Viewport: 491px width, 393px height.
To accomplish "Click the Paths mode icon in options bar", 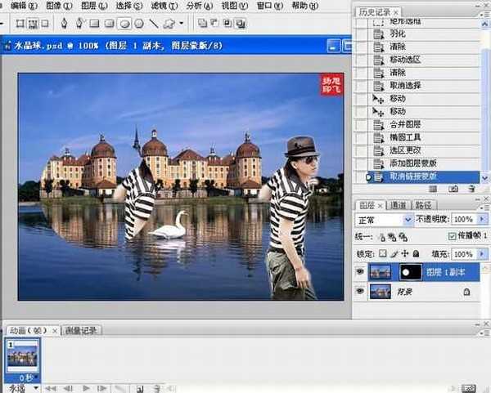I will (34, 23).
